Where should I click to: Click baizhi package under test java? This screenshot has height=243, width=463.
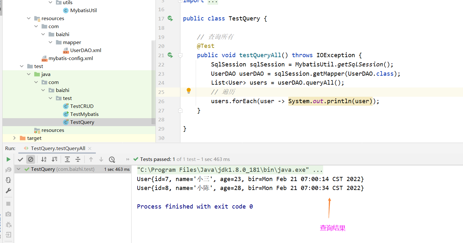click(x=63, y=90)
